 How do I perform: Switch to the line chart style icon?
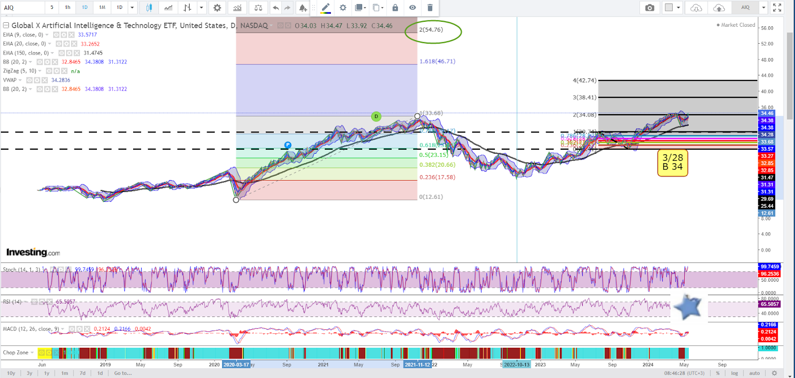(168, 7)
